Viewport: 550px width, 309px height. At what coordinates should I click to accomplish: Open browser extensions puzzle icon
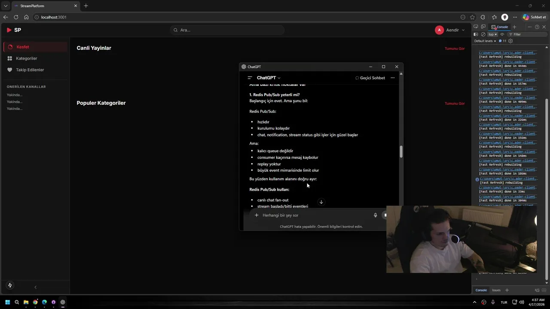point(483,17)
